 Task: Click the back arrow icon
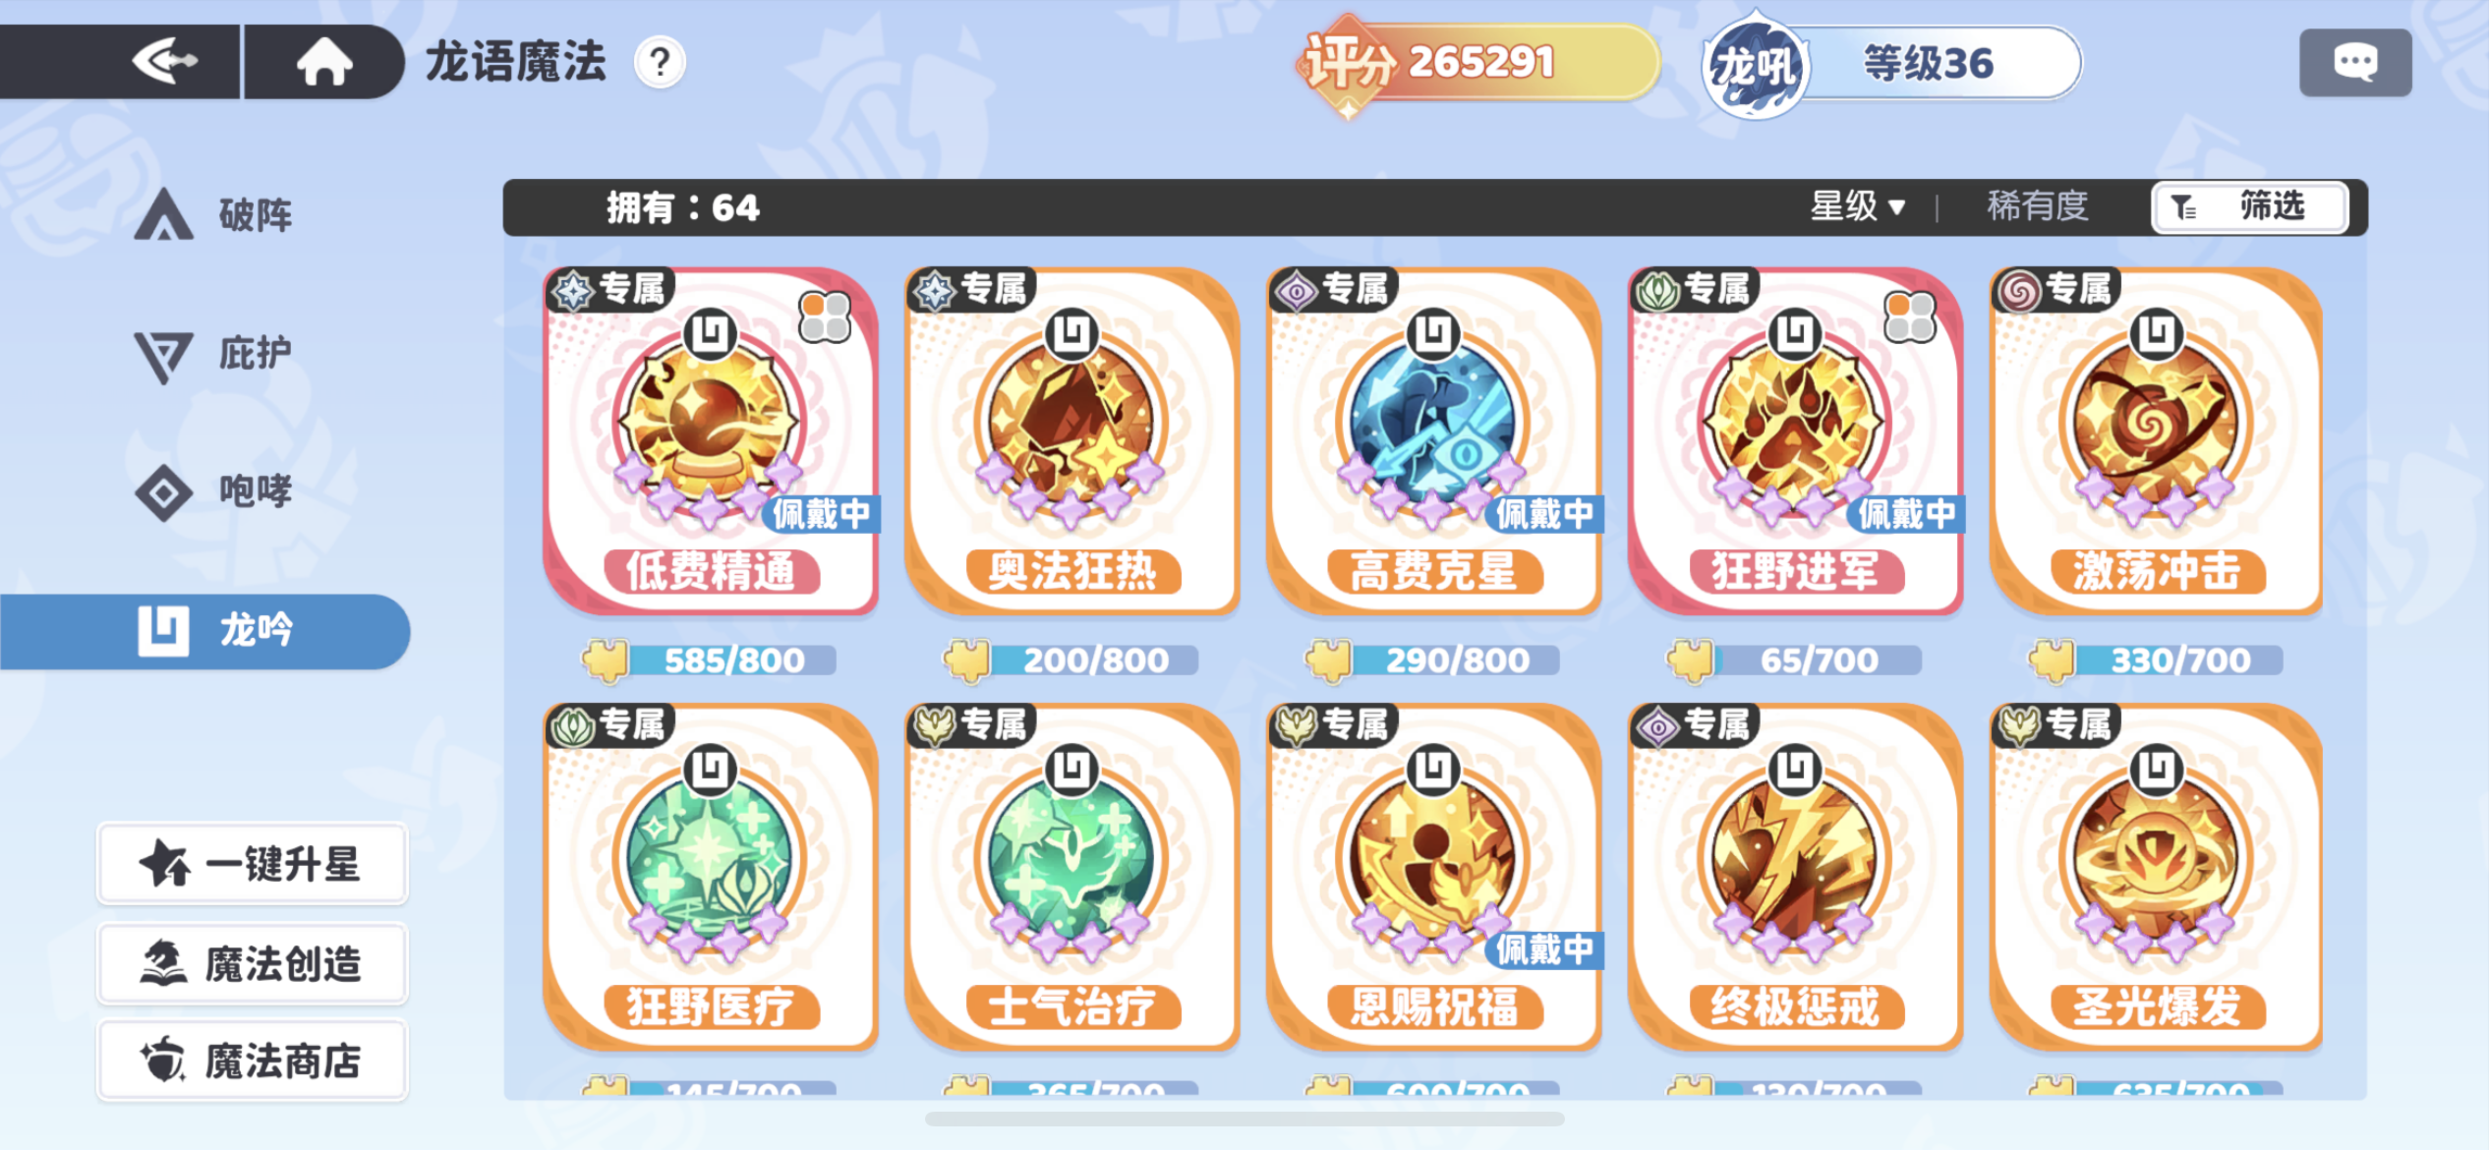165,62
